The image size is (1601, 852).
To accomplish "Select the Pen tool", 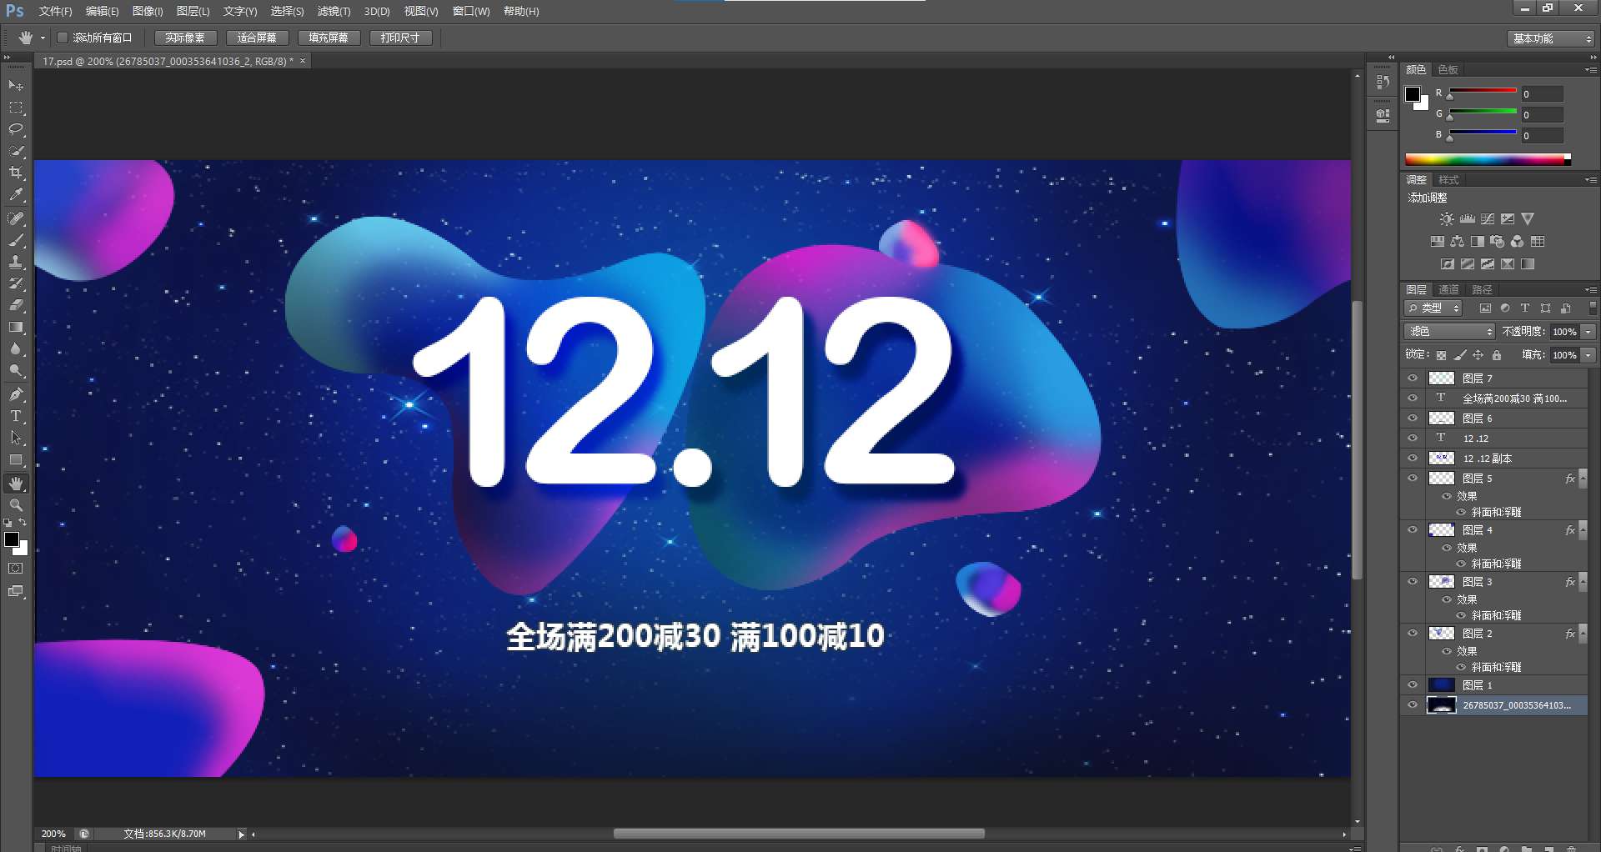I will pyautogui.click(x=16, y=394).
